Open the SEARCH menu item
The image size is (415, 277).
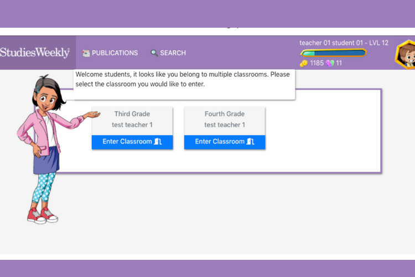tap(173, 53)
